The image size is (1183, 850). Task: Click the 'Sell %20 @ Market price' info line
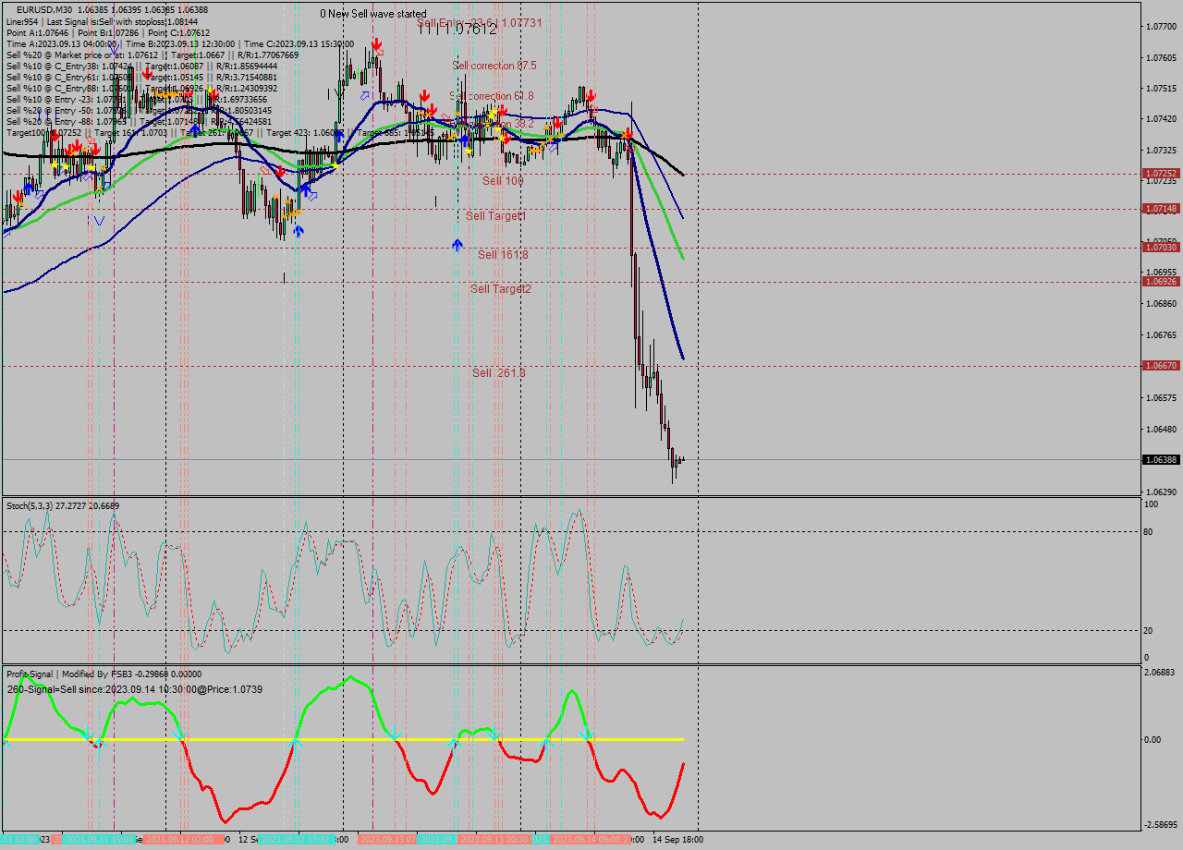tap(152, 55)
